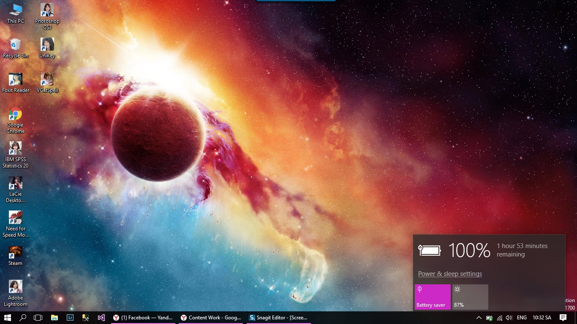Image resolution: width=577 pixels, height=324 pixels.
Task: Select the Need for Speed shortcut
Action: pos(16,224)
